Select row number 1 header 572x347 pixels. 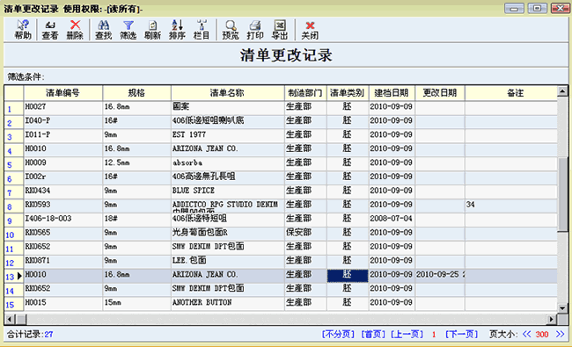coord(14,109)
